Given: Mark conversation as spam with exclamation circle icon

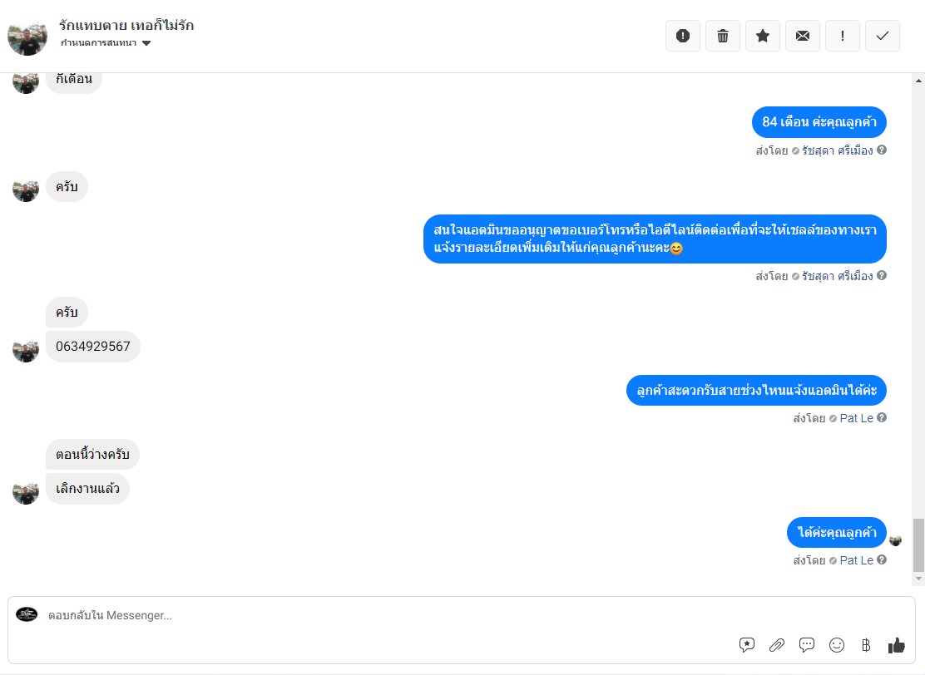Looking at the screenshot, I should (683, 36).
